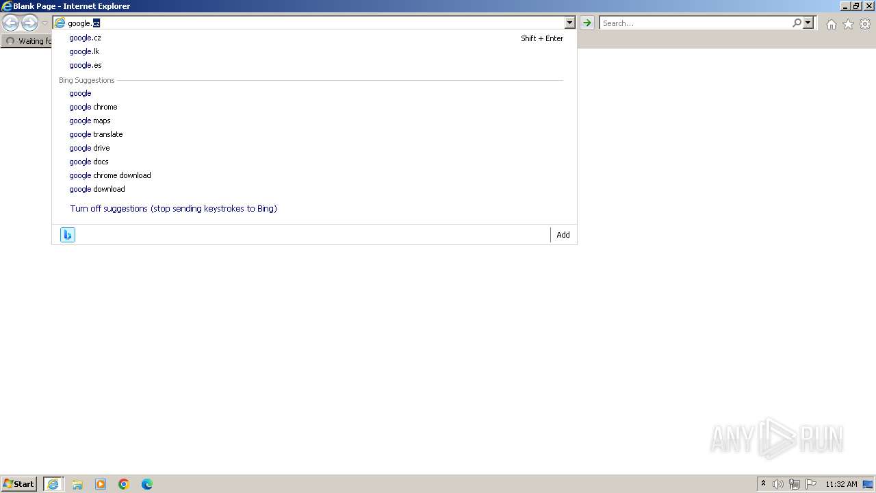Open Favorites star icon
Image resolution: width=876 pixels, height=493 pixels.
point(848,24)
